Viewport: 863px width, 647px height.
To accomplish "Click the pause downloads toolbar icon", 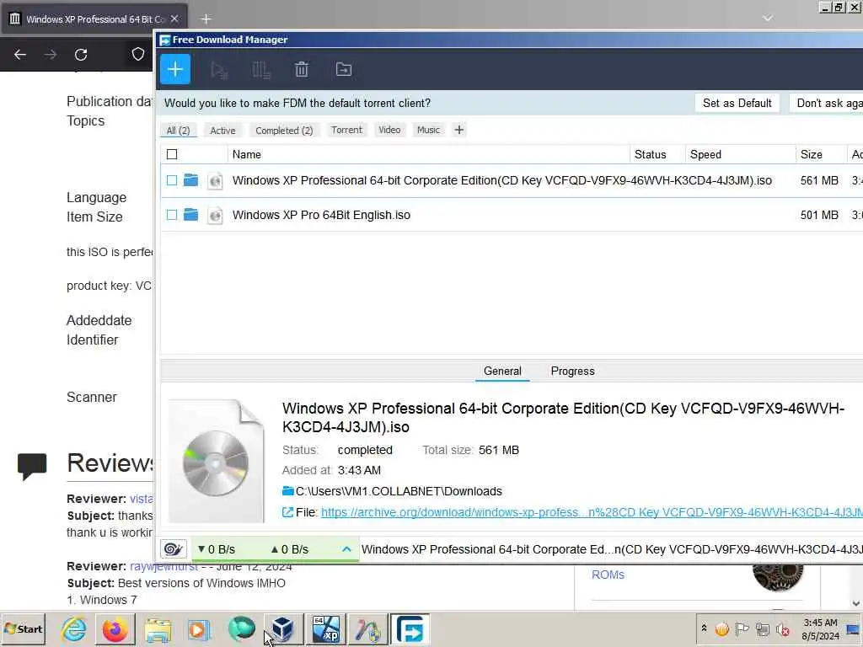I will pyautogui.click(x=261, y=70).
